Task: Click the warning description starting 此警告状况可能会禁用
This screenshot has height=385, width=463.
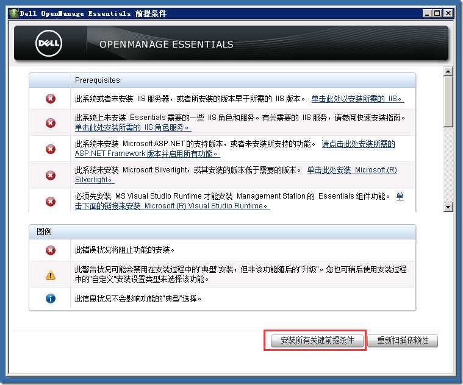Action: pos(241,274)
